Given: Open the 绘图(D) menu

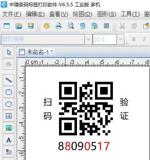Looking at the screenshot, I should [x=83, y=14].
